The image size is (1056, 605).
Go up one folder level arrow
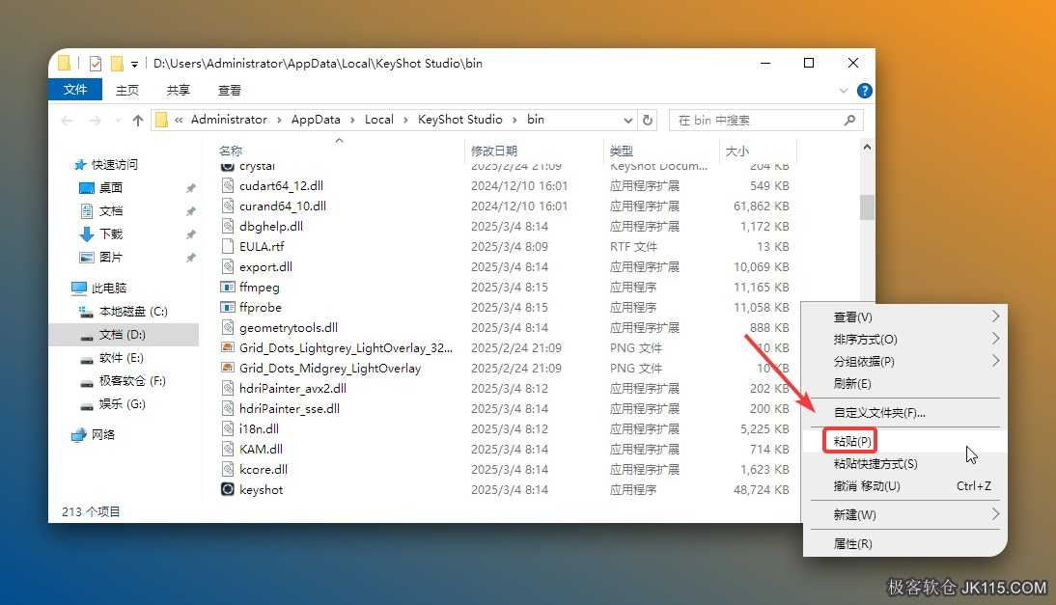[137, 121]
